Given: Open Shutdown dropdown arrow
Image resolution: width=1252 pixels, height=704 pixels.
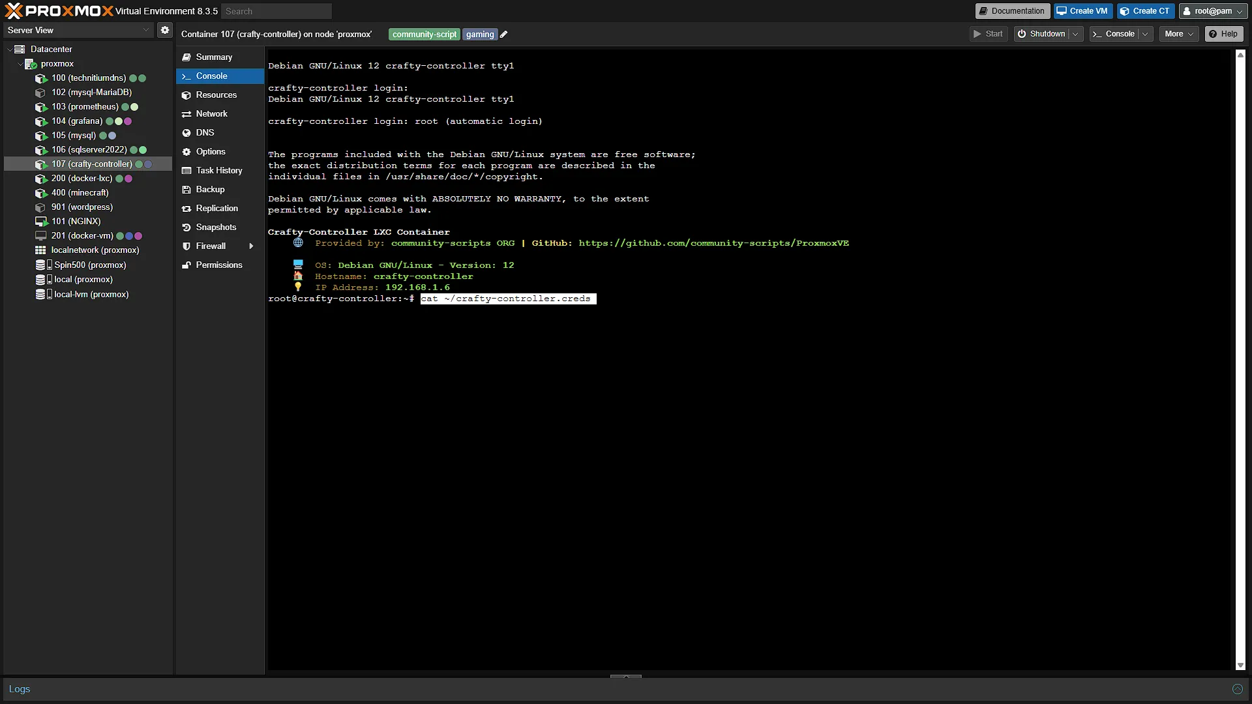Looking at the screenshot, I should click(1076, 34).
